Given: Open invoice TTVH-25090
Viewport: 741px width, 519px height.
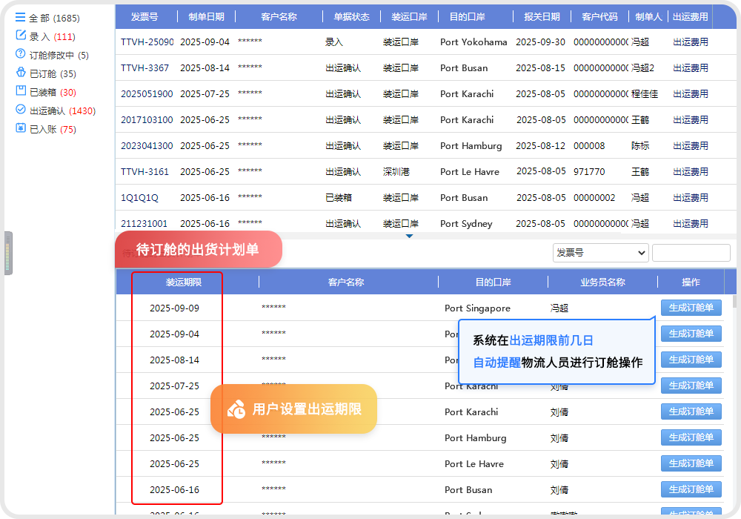Looking at the screenshot, I should coord(147,42).
